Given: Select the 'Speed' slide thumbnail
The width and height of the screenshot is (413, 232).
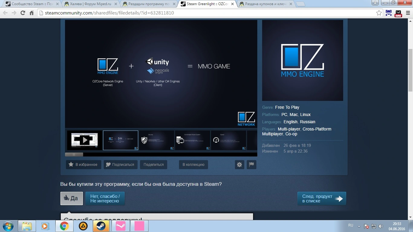Looking at the screenshot, I should (x=229, y=140).
